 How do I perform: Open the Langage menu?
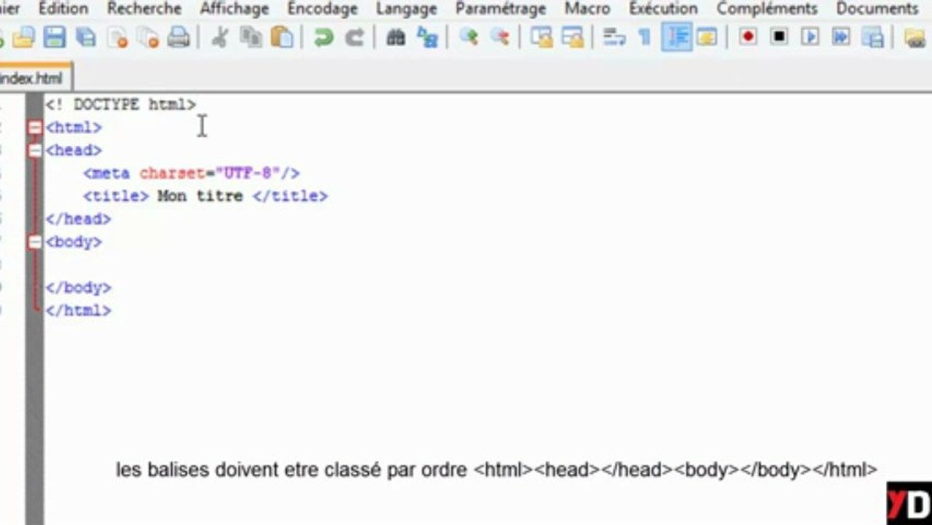click(406, 9)
